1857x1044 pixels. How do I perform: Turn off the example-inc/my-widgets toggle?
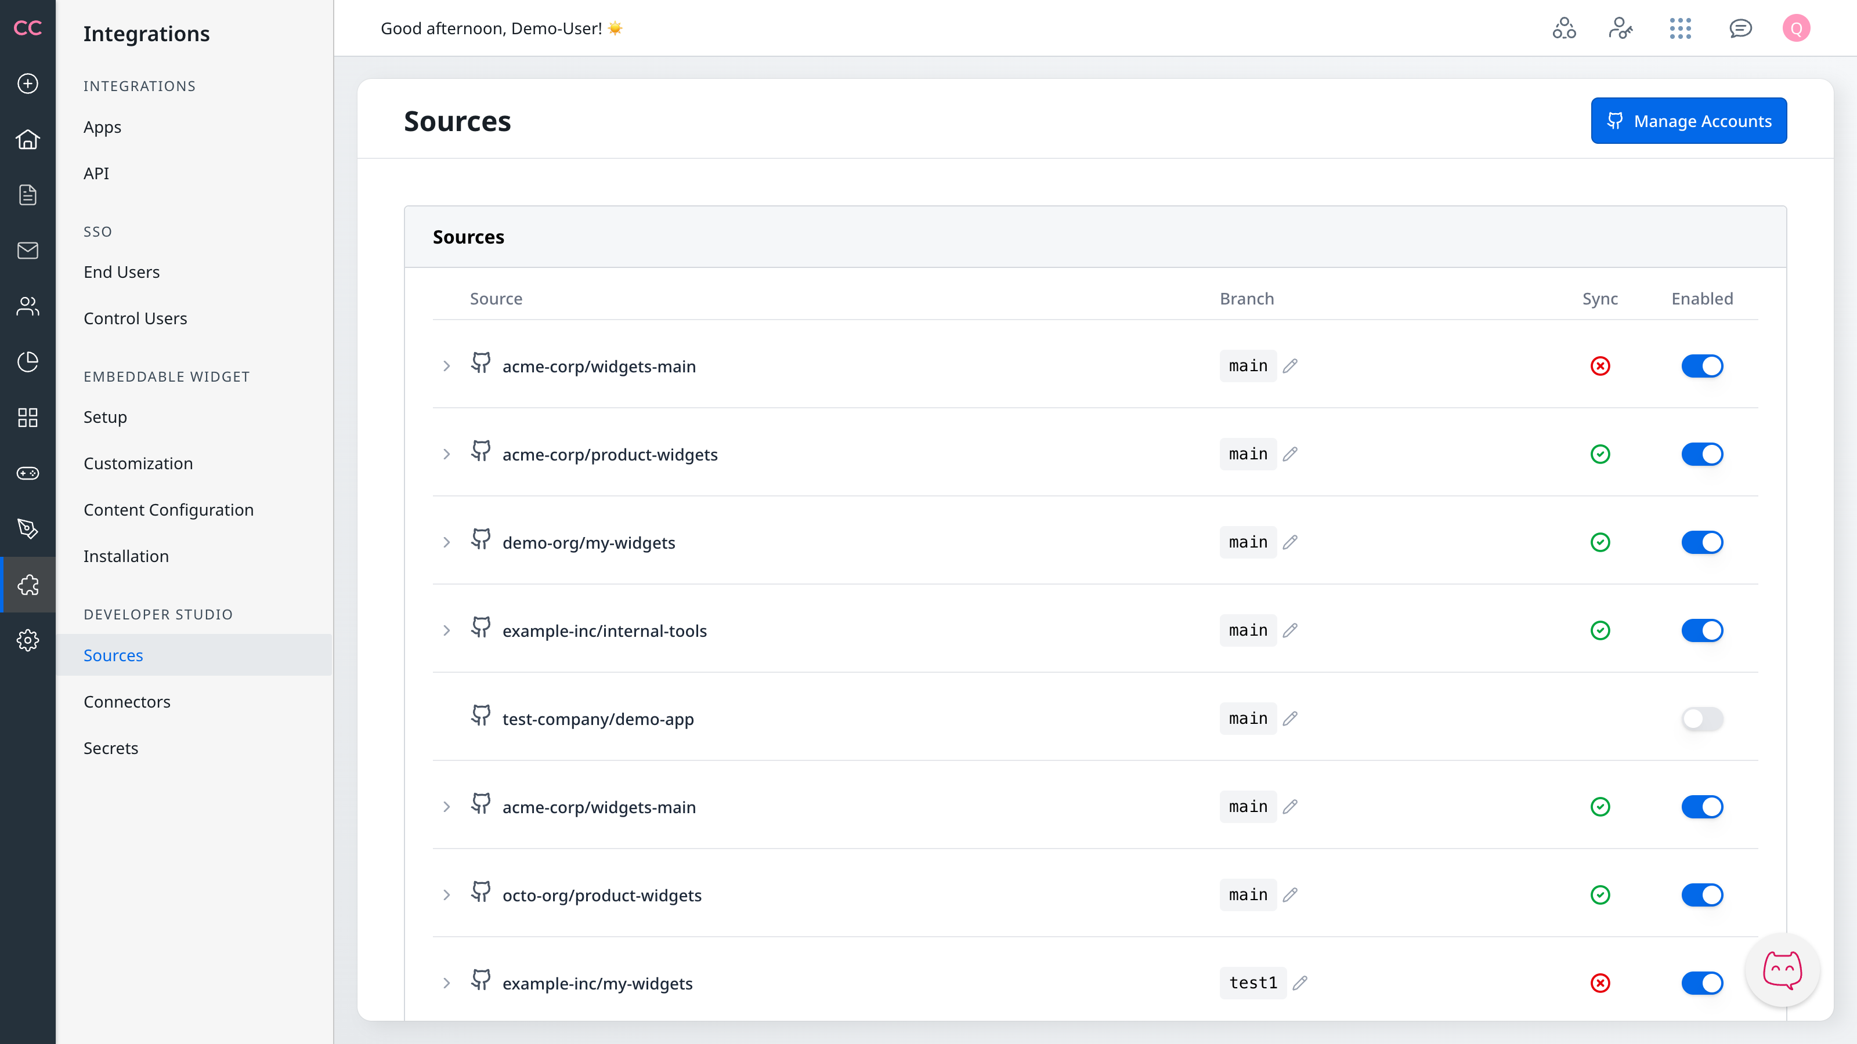(1702, 983)
